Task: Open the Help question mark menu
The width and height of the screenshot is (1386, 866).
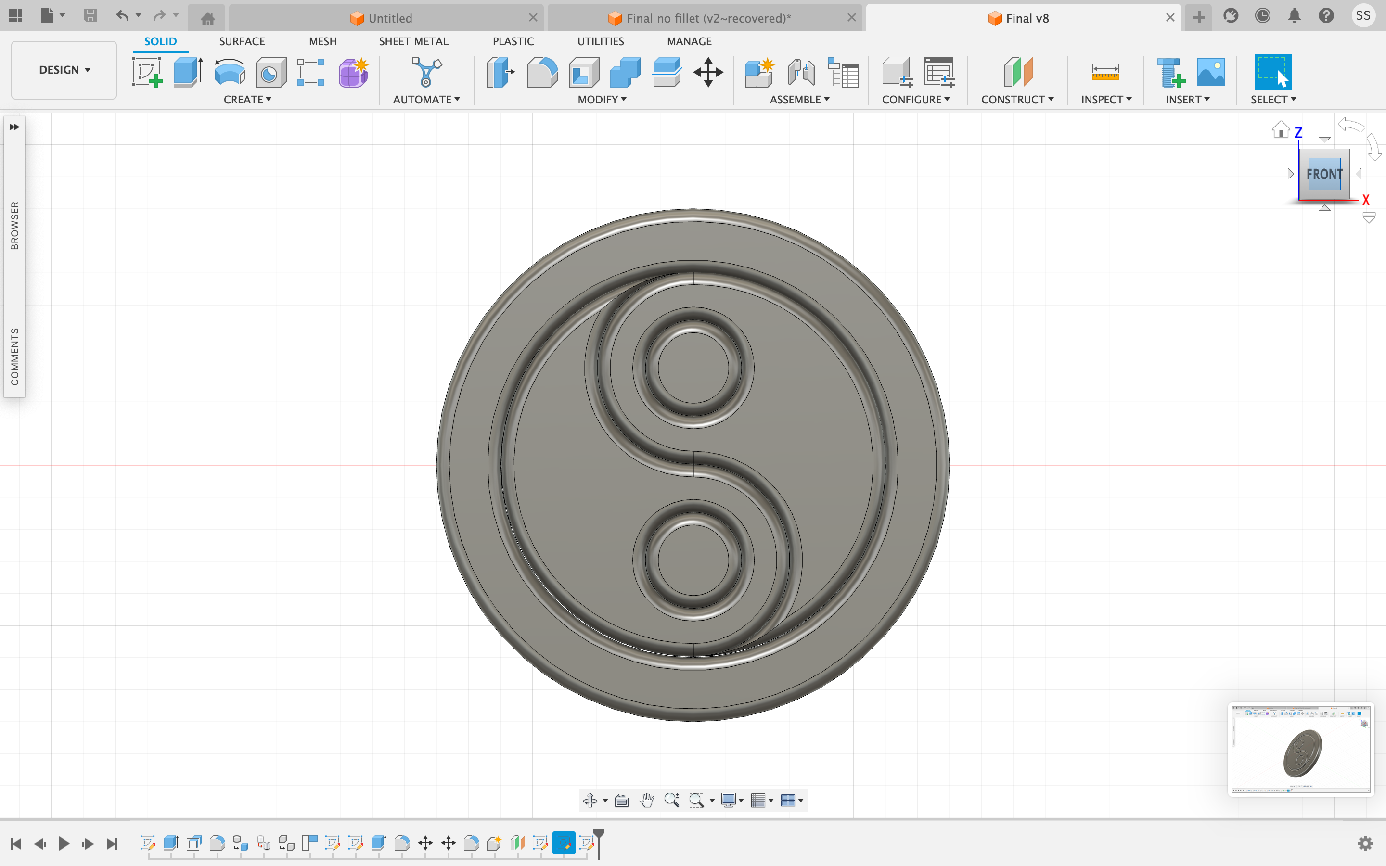Action: click(1326, 16)
